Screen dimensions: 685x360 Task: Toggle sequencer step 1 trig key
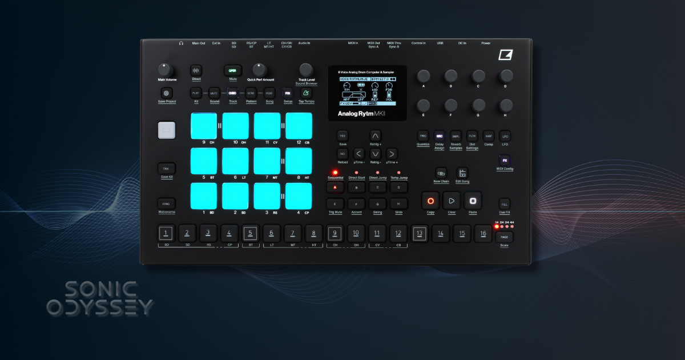pos(166,233)
